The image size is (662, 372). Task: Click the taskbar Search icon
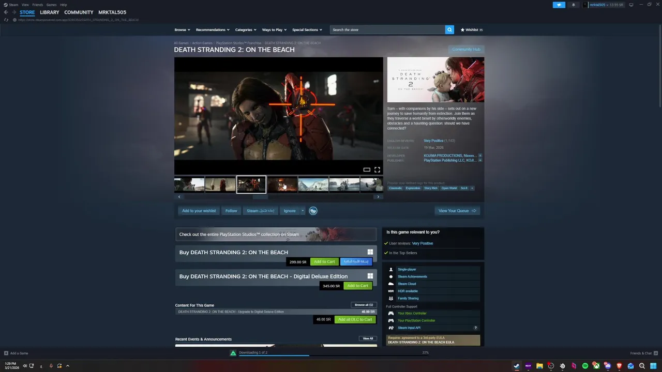(x=642, y=366)
